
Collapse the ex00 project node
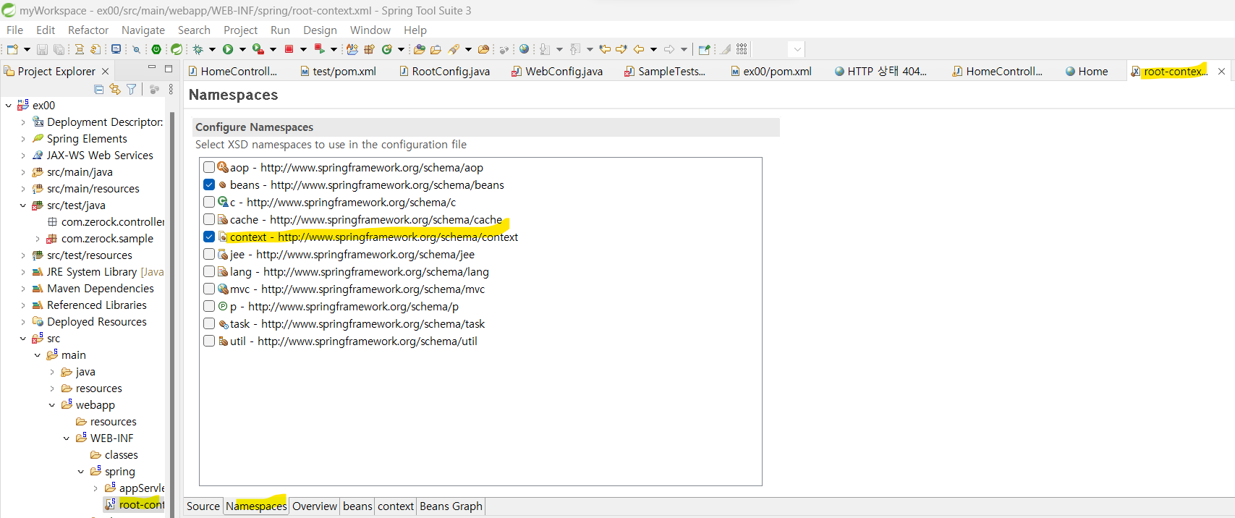[x=8, y=106]
